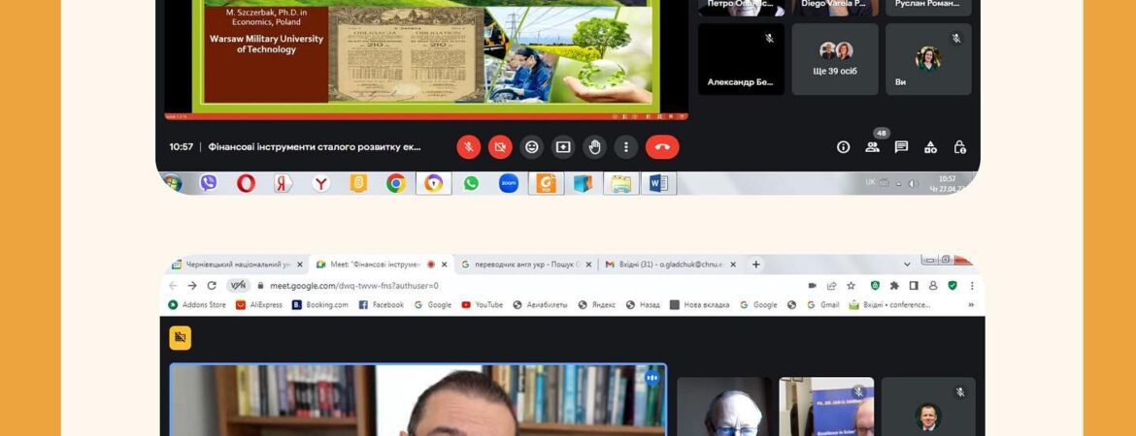This screenshot has height=436, width=1136.
Task: Toggle the VPN badge in the address bar
Action: [238, 286]
